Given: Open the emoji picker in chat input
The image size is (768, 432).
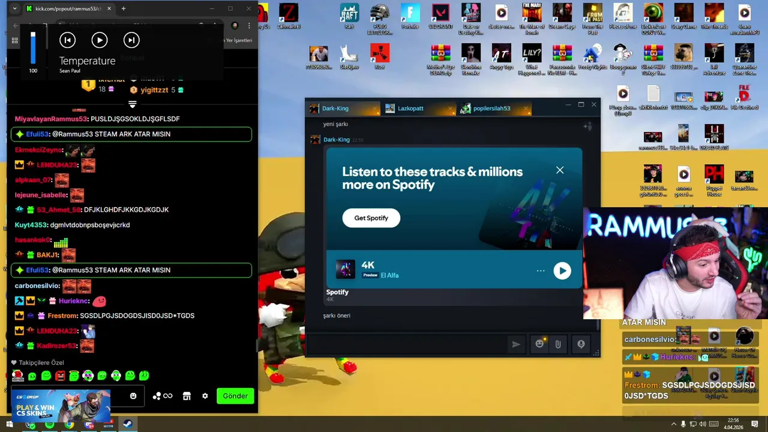Looking at the screenshot, I should pyautogui.click(x=133, y=396).
